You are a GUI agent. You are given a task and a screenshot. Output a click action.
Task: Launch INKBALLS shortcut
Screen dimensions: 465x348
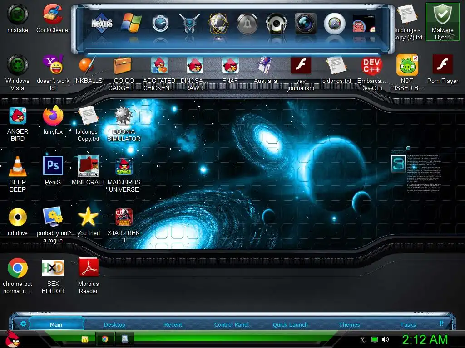[88, 69]
